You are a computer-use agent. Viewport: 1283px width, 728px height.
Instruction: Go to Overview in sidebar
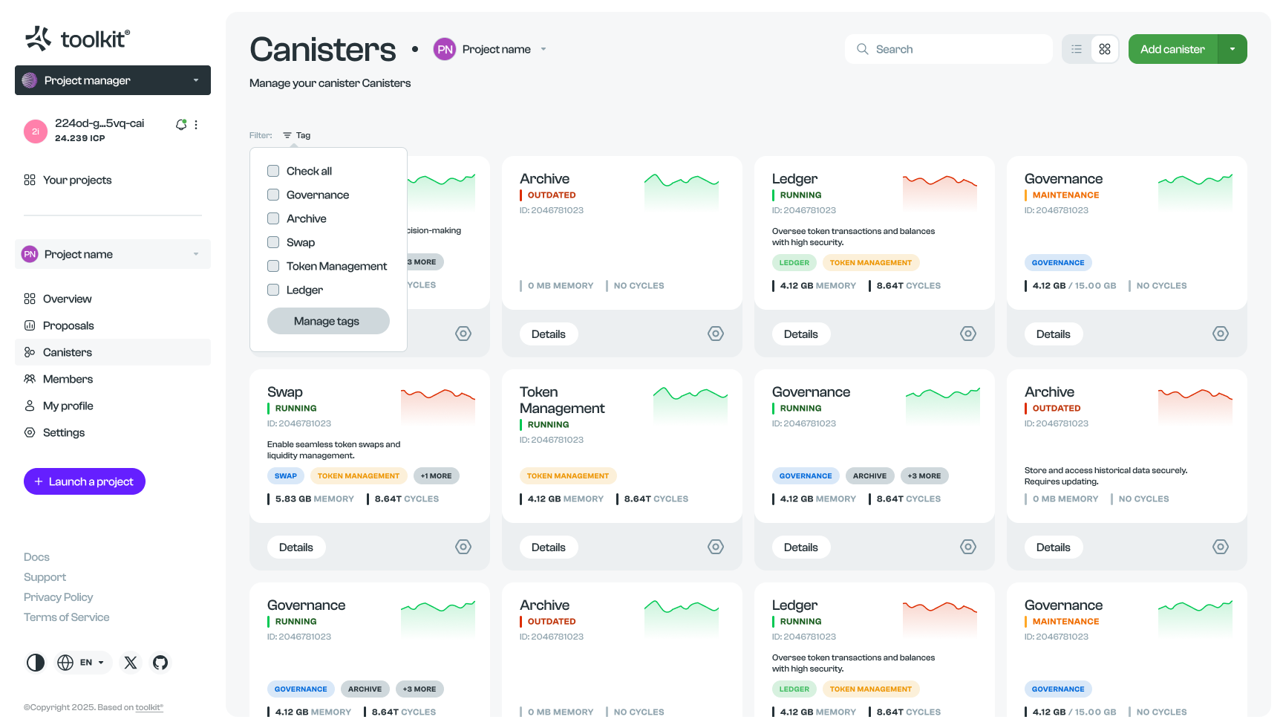click(x=113, y=299)
